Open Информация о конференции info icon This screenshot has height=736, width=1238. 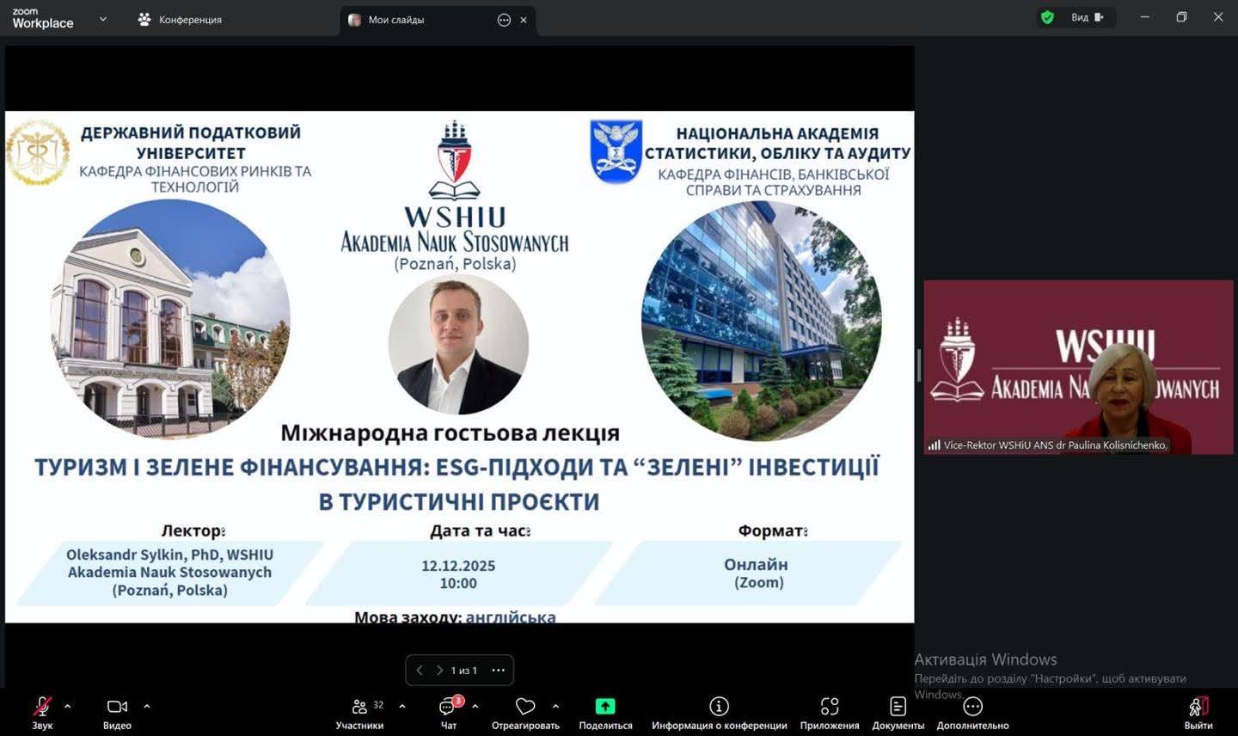[719, 707]
